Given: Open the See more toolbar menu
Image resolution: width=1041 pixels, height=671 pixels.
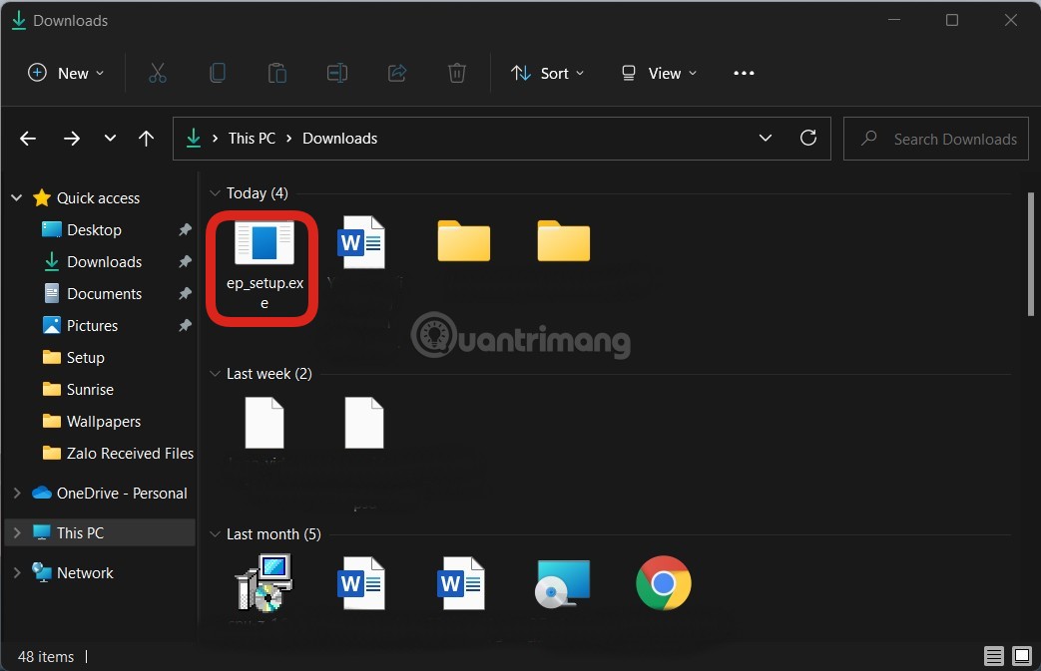Looking at the screenshot, I should point(744,73).
